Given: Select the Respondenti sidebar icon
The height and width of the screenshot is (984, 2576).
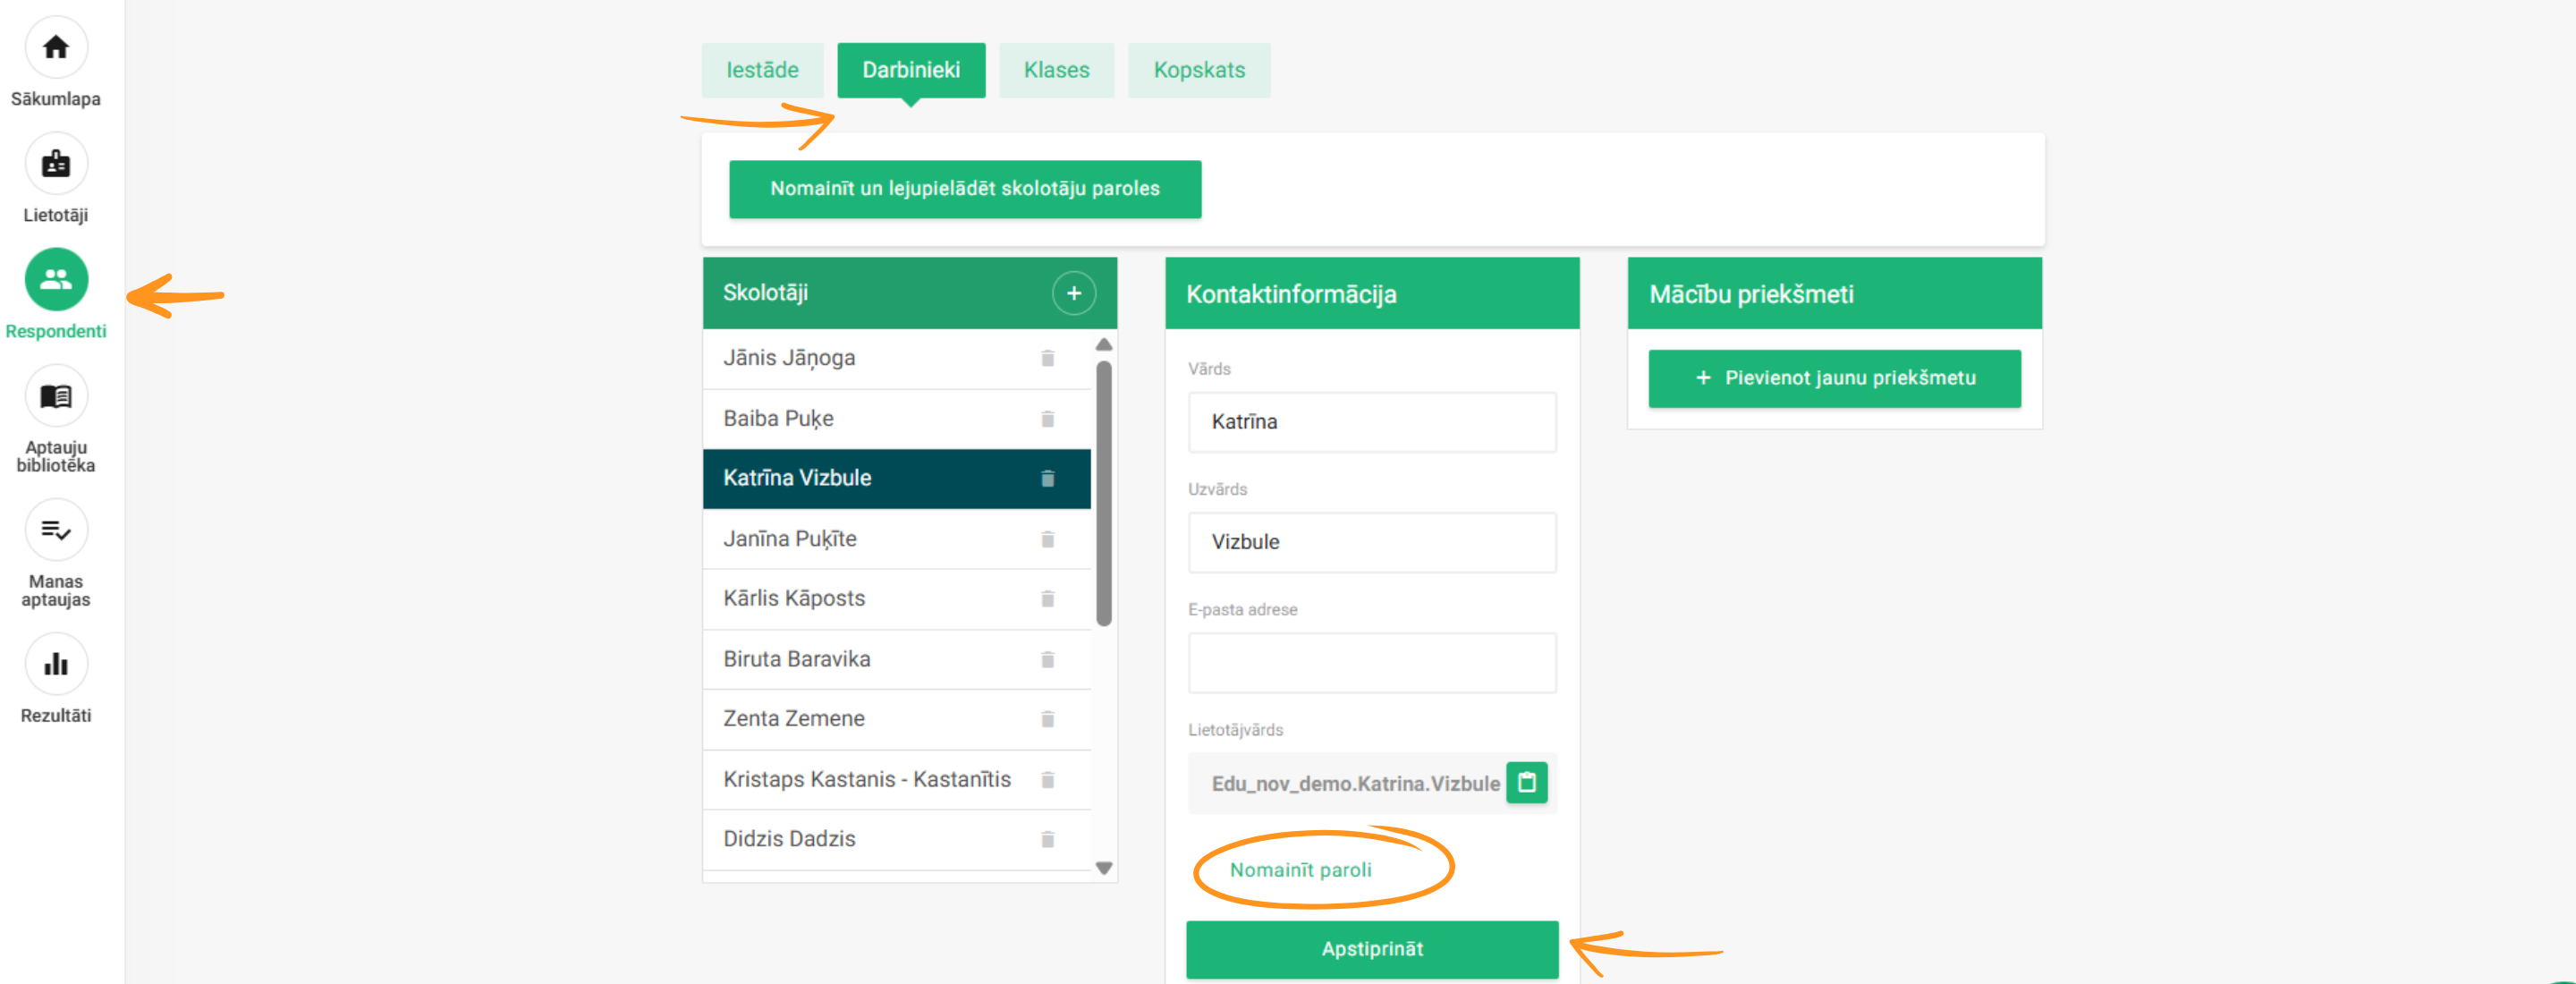Looking at the screenshot, I should (x=56, y=280).
